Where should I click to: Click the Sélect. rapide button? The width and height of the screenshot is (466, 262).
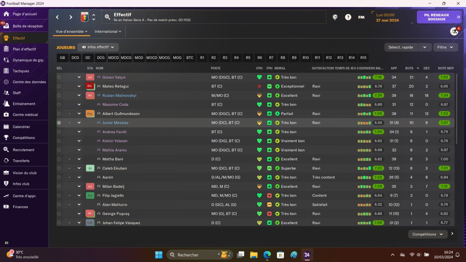point(402,47)
